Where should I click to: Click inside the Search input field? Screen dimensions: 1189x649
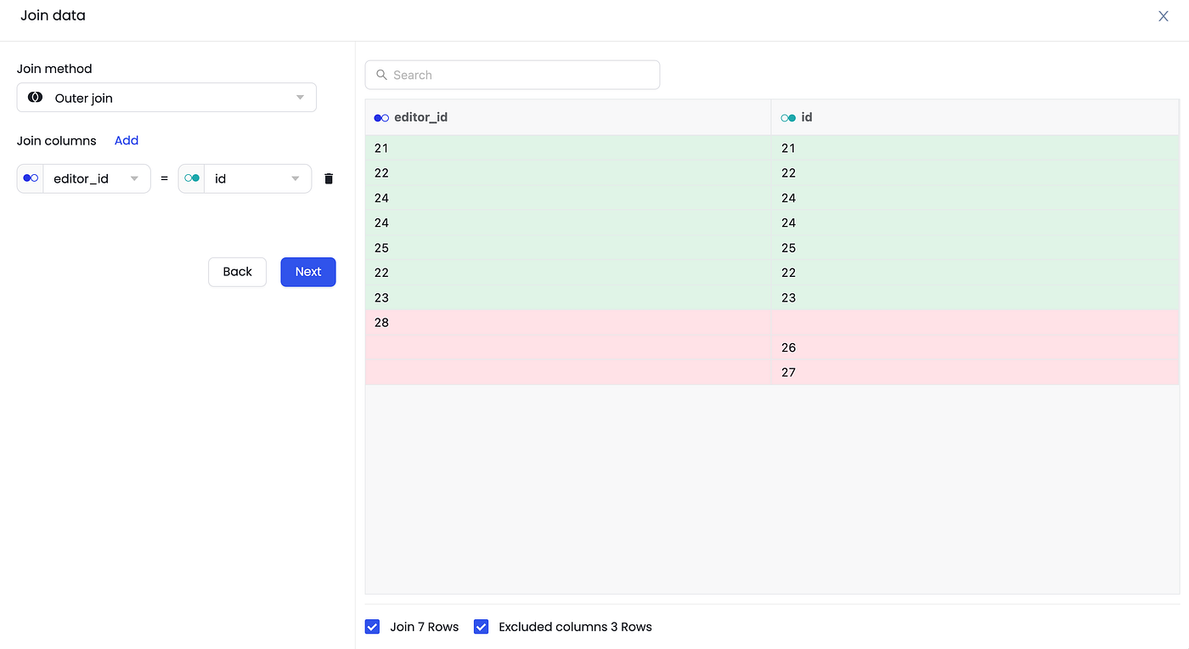[x=510, y=75]
